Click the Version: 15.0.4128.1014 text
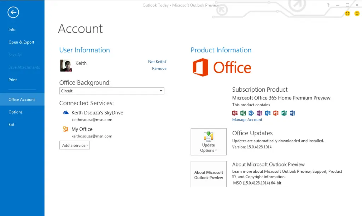 pyautogui.click(x=252, y=147)
